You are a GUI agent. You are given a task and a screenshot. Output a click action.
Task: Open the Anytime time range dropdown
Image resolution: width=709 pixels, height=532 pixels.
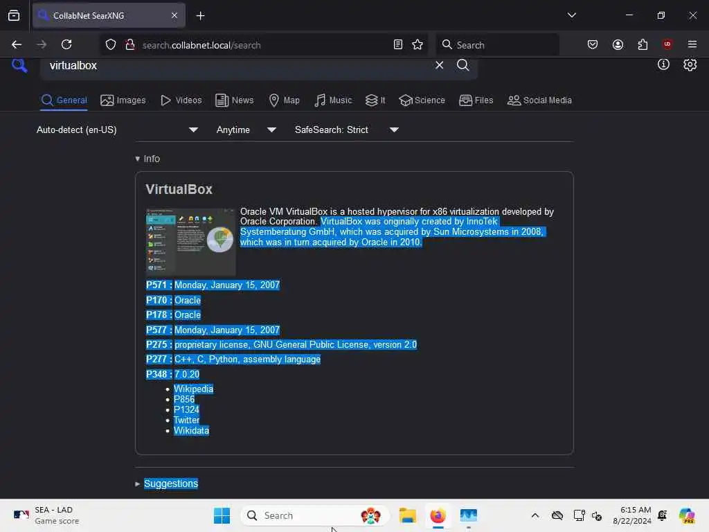[x=246, y=130]
